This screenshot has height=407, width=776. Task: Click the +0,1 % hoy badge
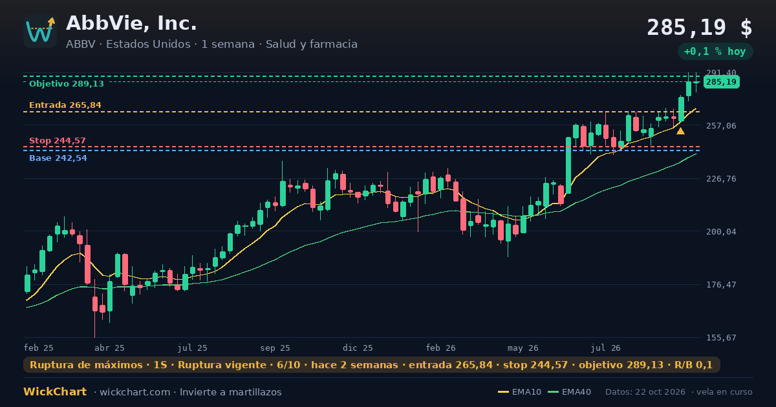pos(715,52)
